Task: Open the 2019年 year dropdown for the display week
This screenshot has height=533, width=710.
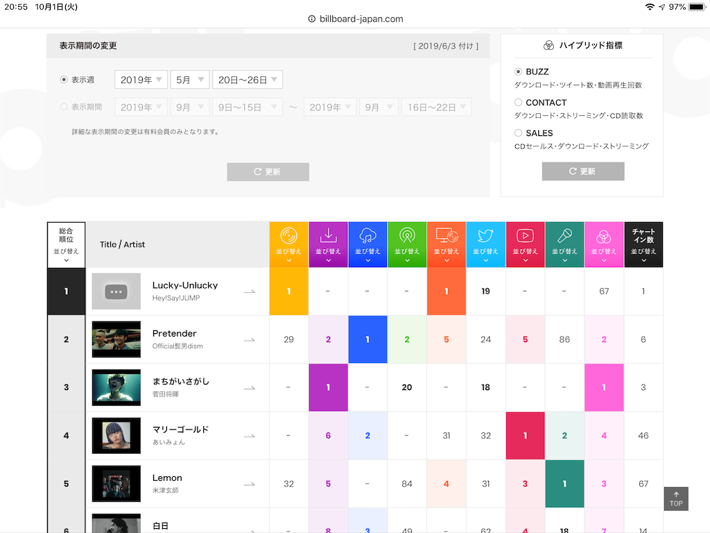Action: (x=141, y=80)
